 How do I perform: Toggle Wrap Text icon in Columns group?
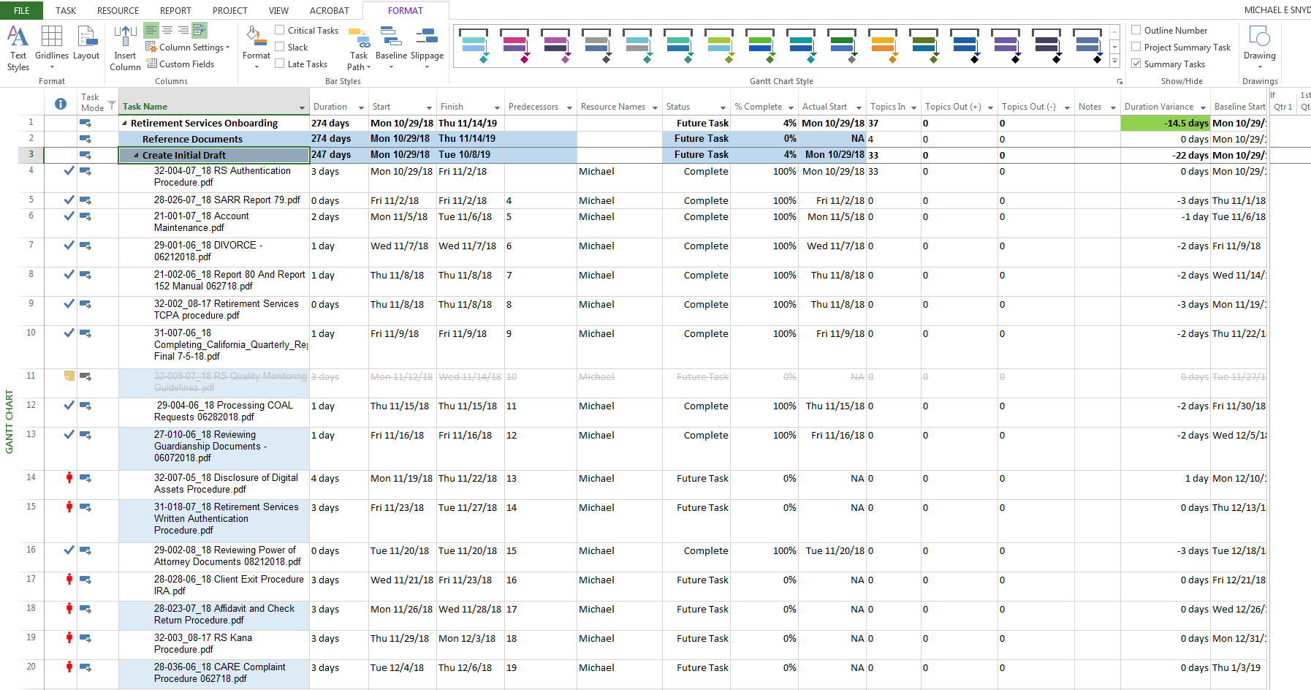point(199,30)
